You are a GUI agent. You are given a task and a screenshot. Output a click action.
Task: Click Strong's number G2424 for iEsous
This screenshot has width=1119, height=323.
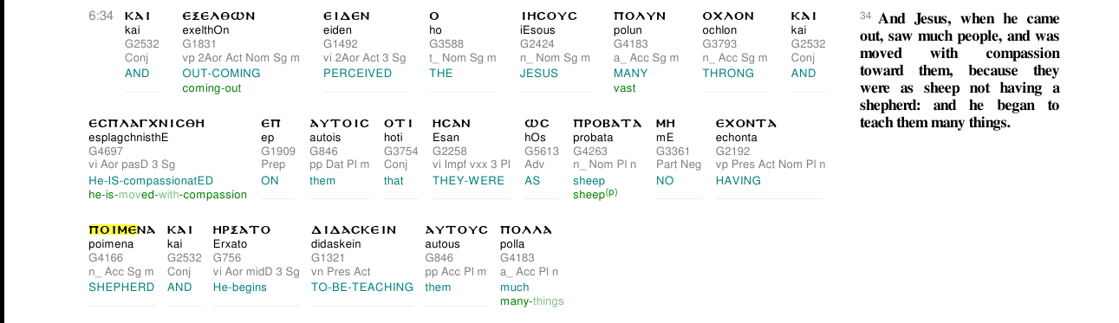point(537,44)
